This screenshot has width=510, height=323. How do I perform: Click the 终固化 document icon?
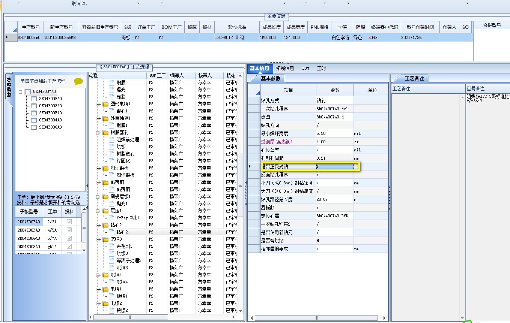pyautogui.click(x=111, y=161)
